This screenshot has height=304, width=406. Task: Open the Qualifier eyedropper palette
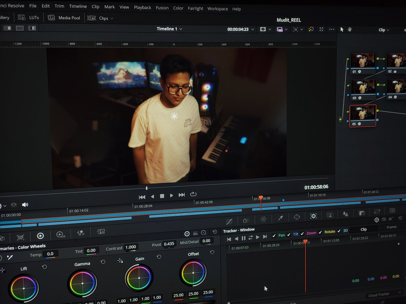coord(280,218)
